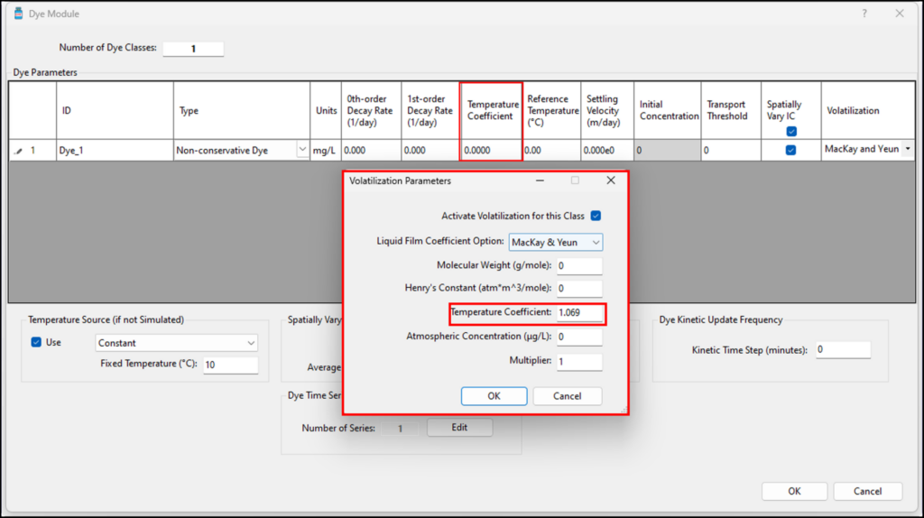Toggle Spatially Vary IC checkbox for Dye_1
Viewport: 924px width, 518px height.
pos(791,151)
